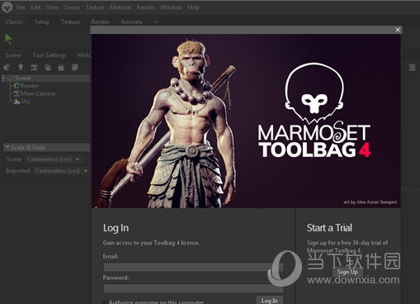
Task: Add a light with the bulb icon
Action: point(21,68)
